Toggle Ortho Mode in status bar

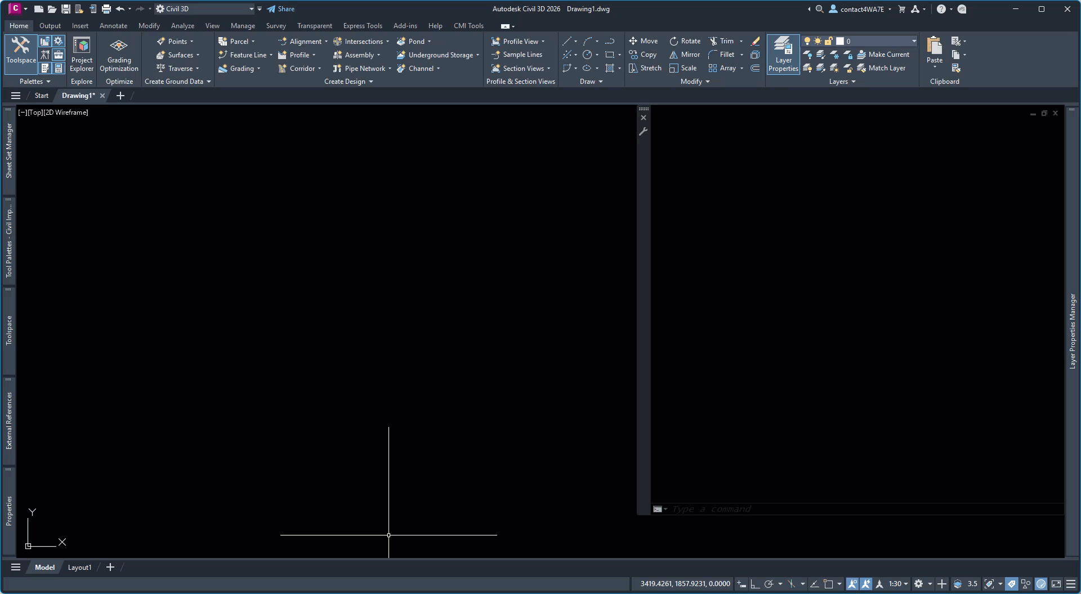click(756, 584)
